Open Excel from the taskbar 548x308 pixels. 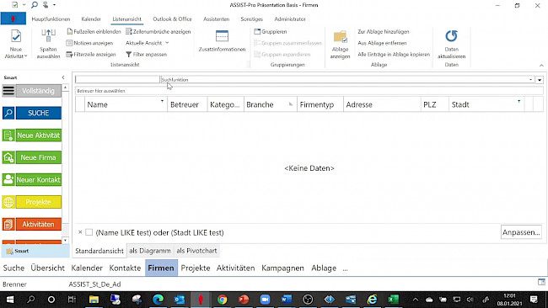click(x=393, y=300)
